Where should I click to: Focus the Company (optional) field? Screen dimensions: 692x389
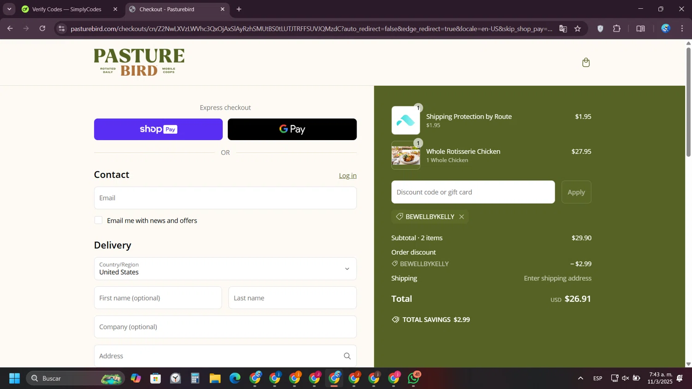(x=225, y=327)
